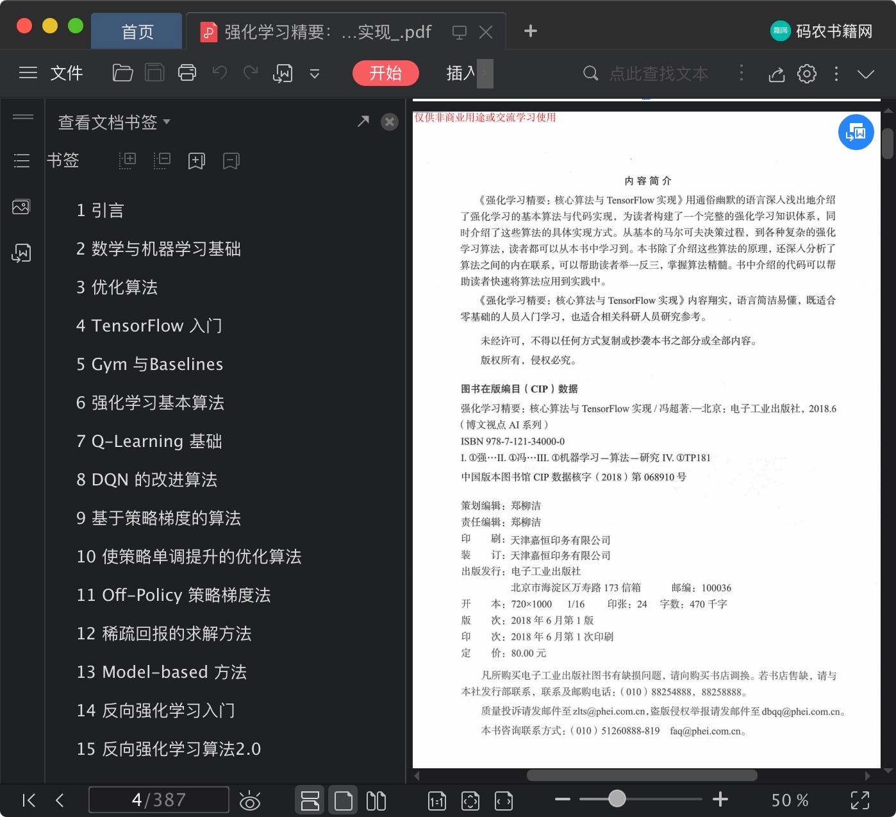Click the search text field

tap(659, 74)
